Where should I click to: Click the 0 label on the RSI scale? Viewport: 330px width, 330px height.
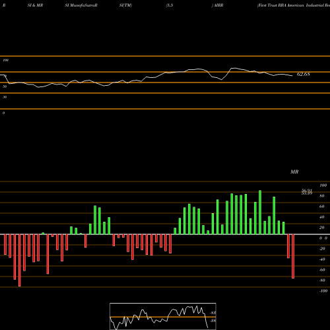coord(3,113)
